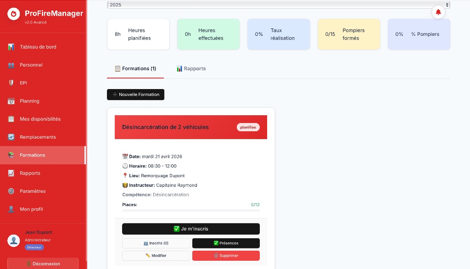The width and height of the screenshot is (470, 269).
Task: Switch to the Rapports tab
Action: coord(191,68)
